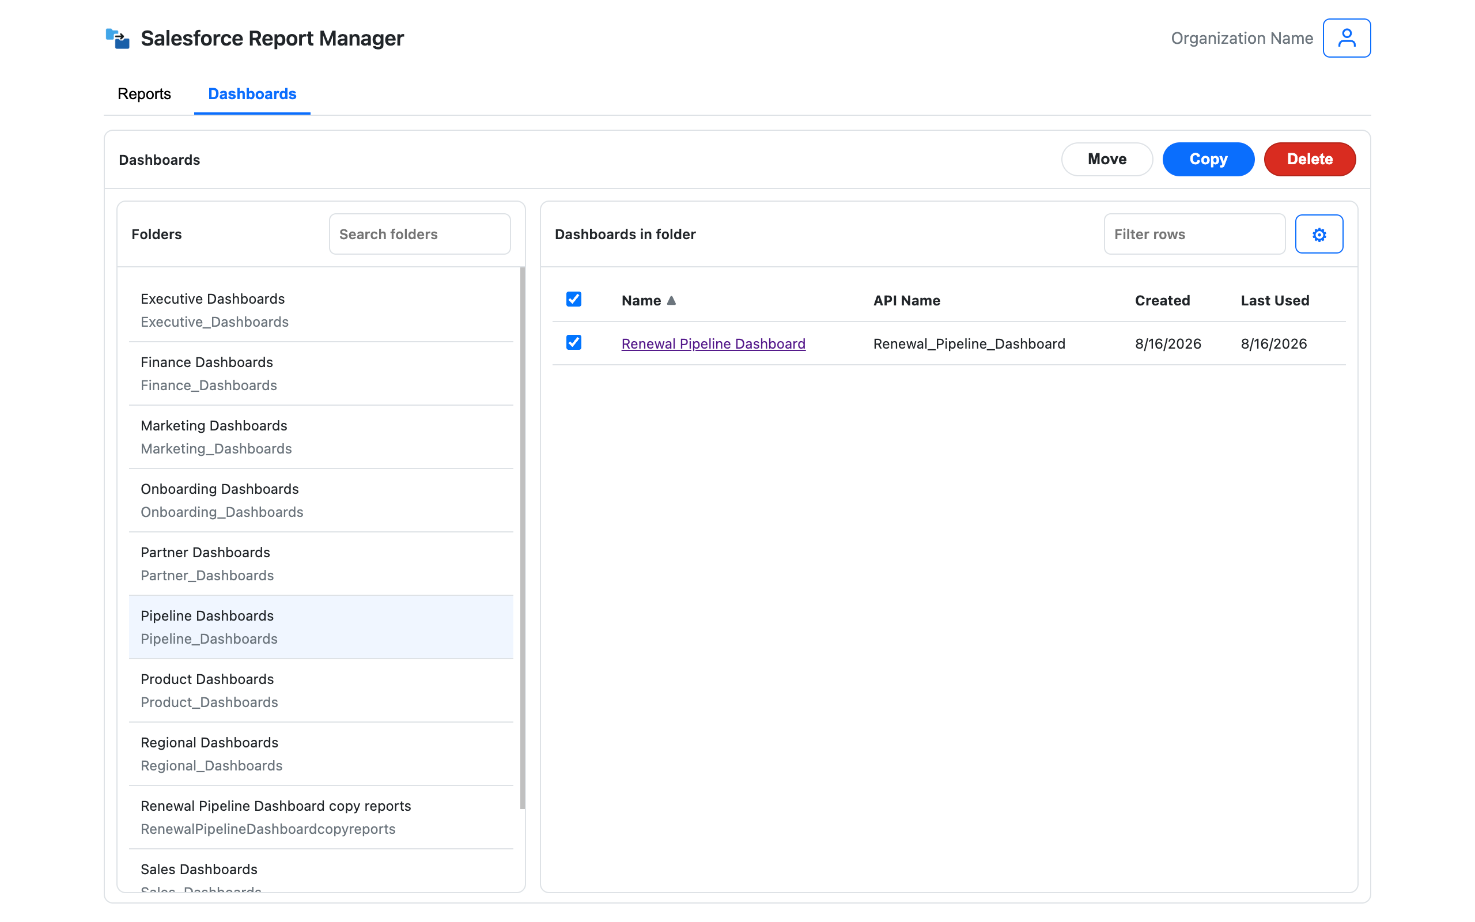Uncheck the Renewal Pipeline Dashboard row checkbox

pyautogui.click(x=573, y=343)
